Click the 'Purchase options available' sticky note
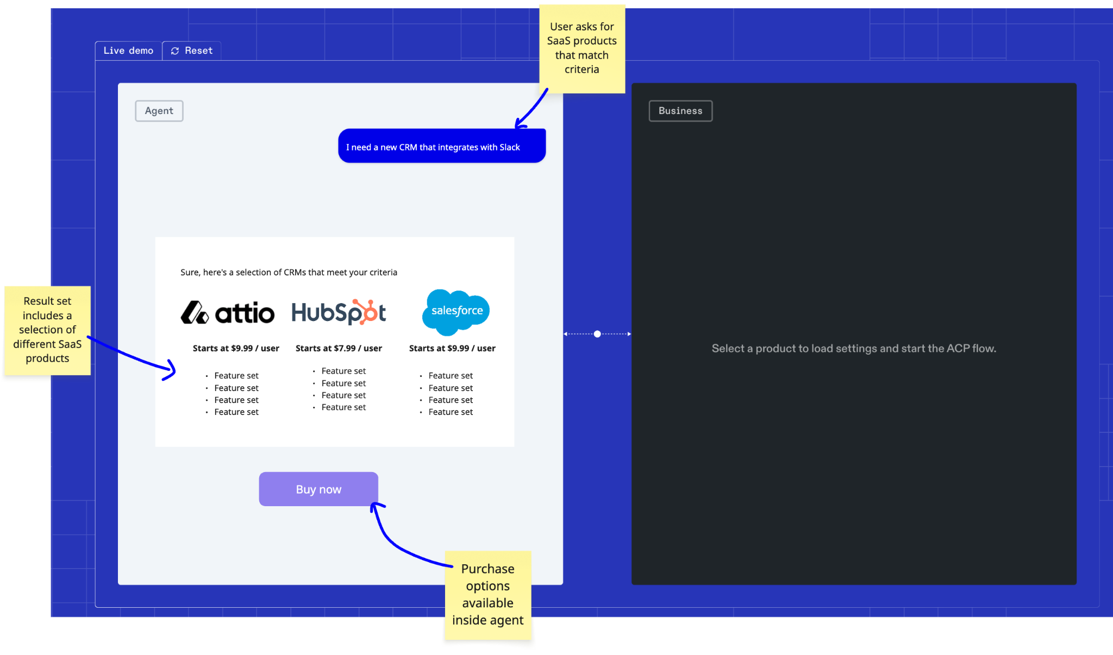This screenshot has height=655, width=1113. (487, 594)
